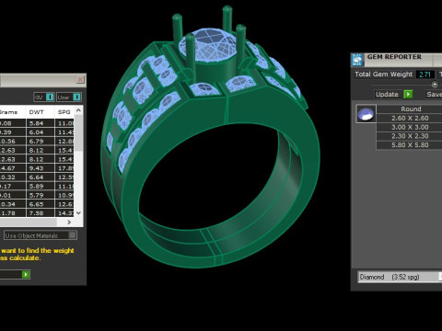
Task: Click the DWT cell 6.64
Action: (41, 177)
